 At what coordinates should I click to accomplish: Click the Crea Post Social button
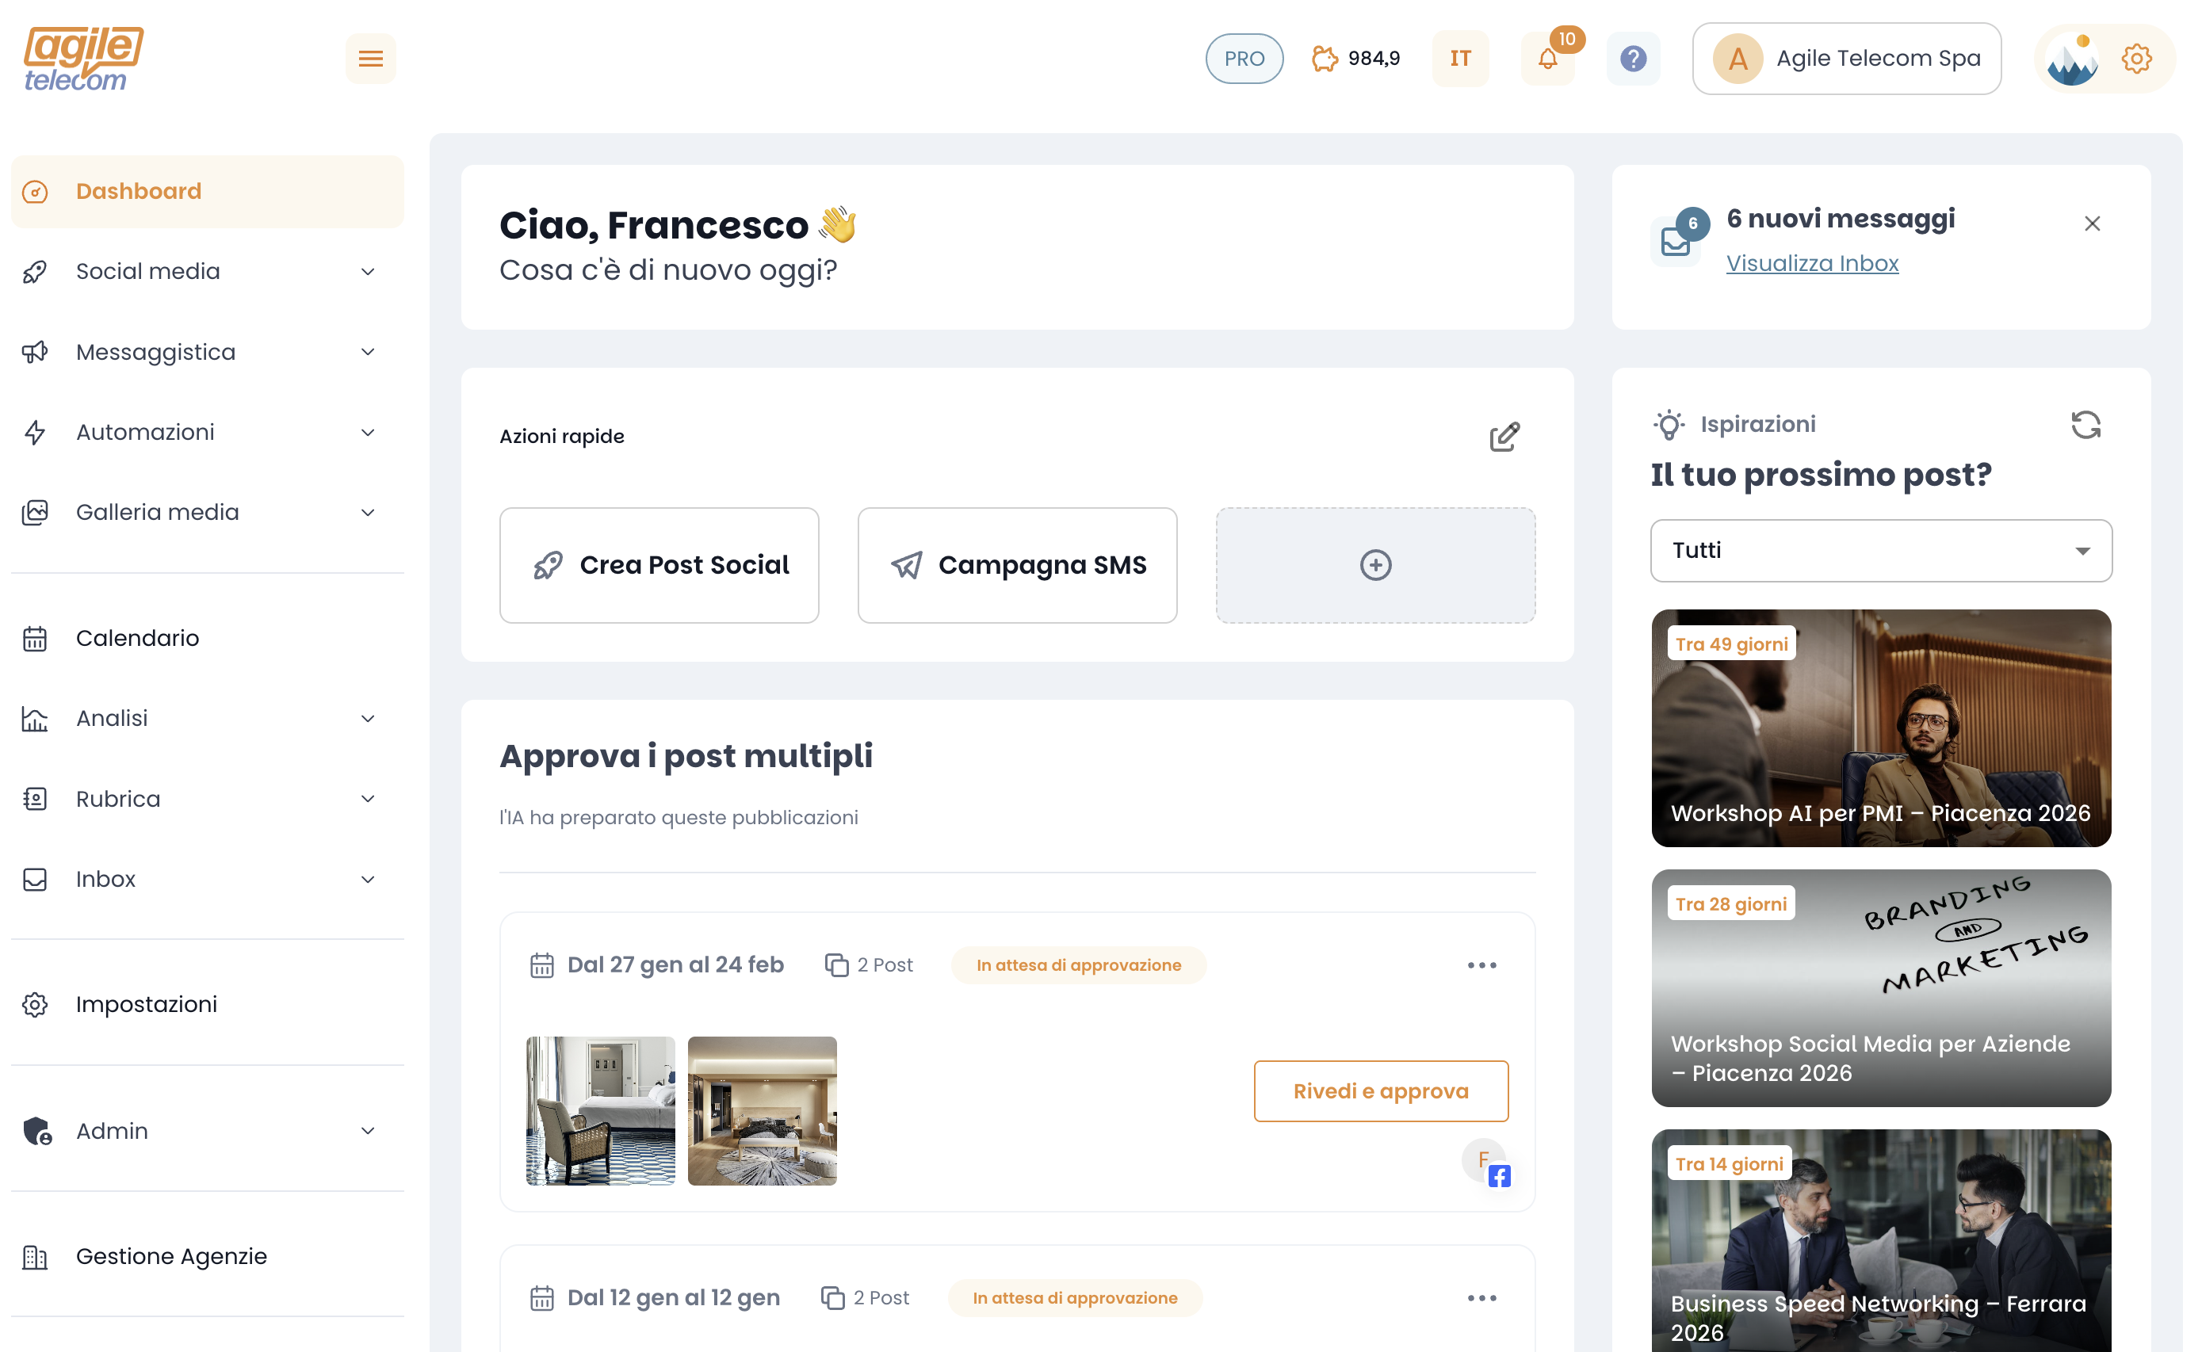pyautogui.click(x=659, y=565)
